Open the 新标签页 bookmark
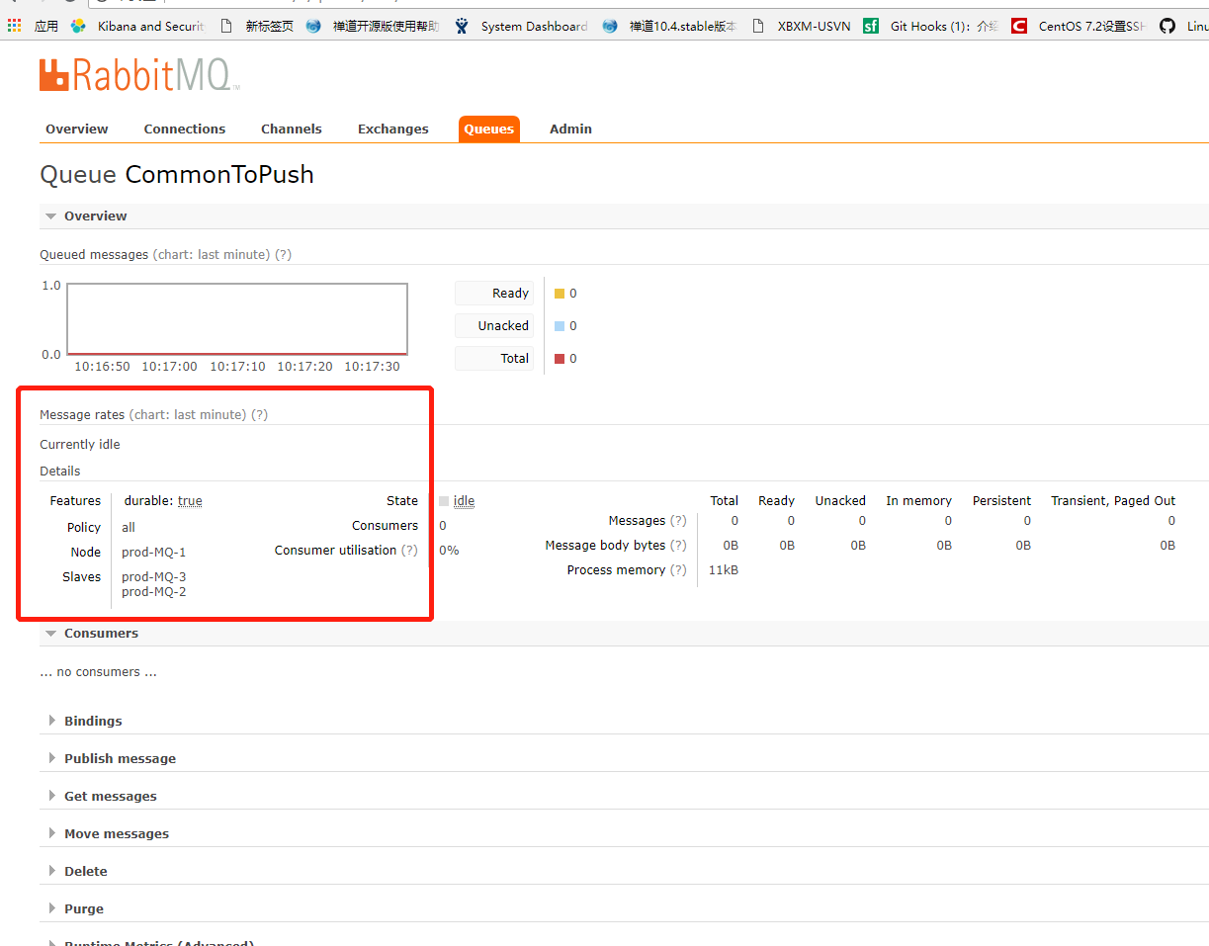Viewport: 1209px width, 946px height. tap(257, 26)
